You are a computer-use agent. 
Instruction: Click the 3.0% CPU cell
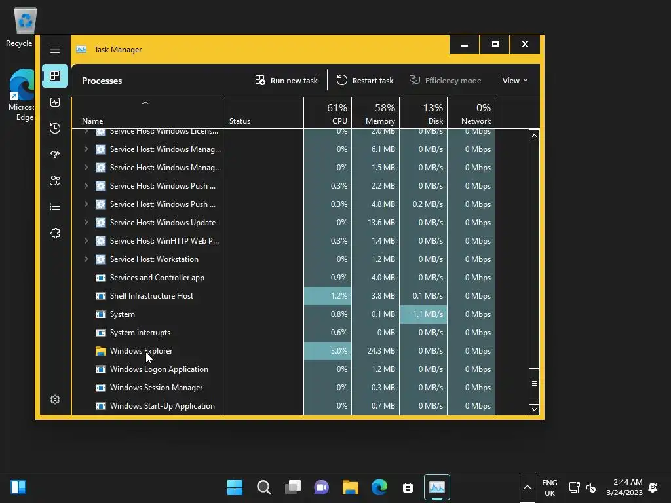[x=328, y=351]
